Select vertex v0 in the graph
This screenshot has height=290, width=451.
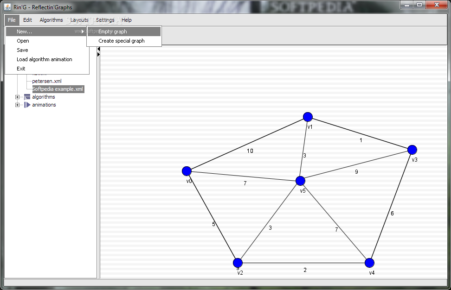[187, 171]
